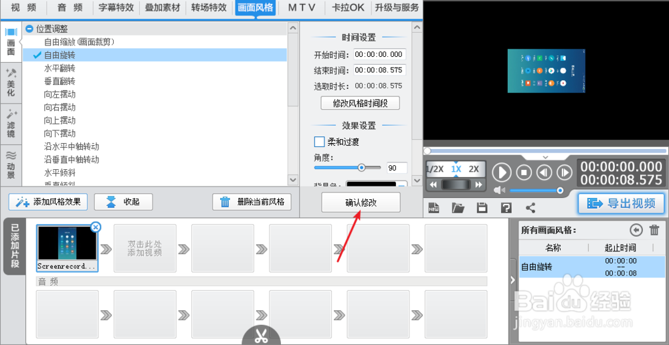This screenshot has height=345, width=669.
Task: Collapse the 位置调整 group
Action: [x=29, y=29]
